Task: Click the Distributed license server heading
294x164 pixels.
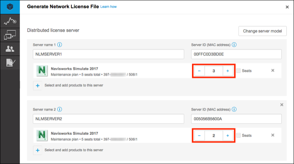Action: click(53, 30)
